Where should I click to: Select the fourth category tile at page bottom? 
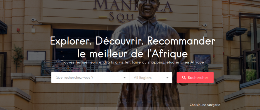click(x=141, y=109)
